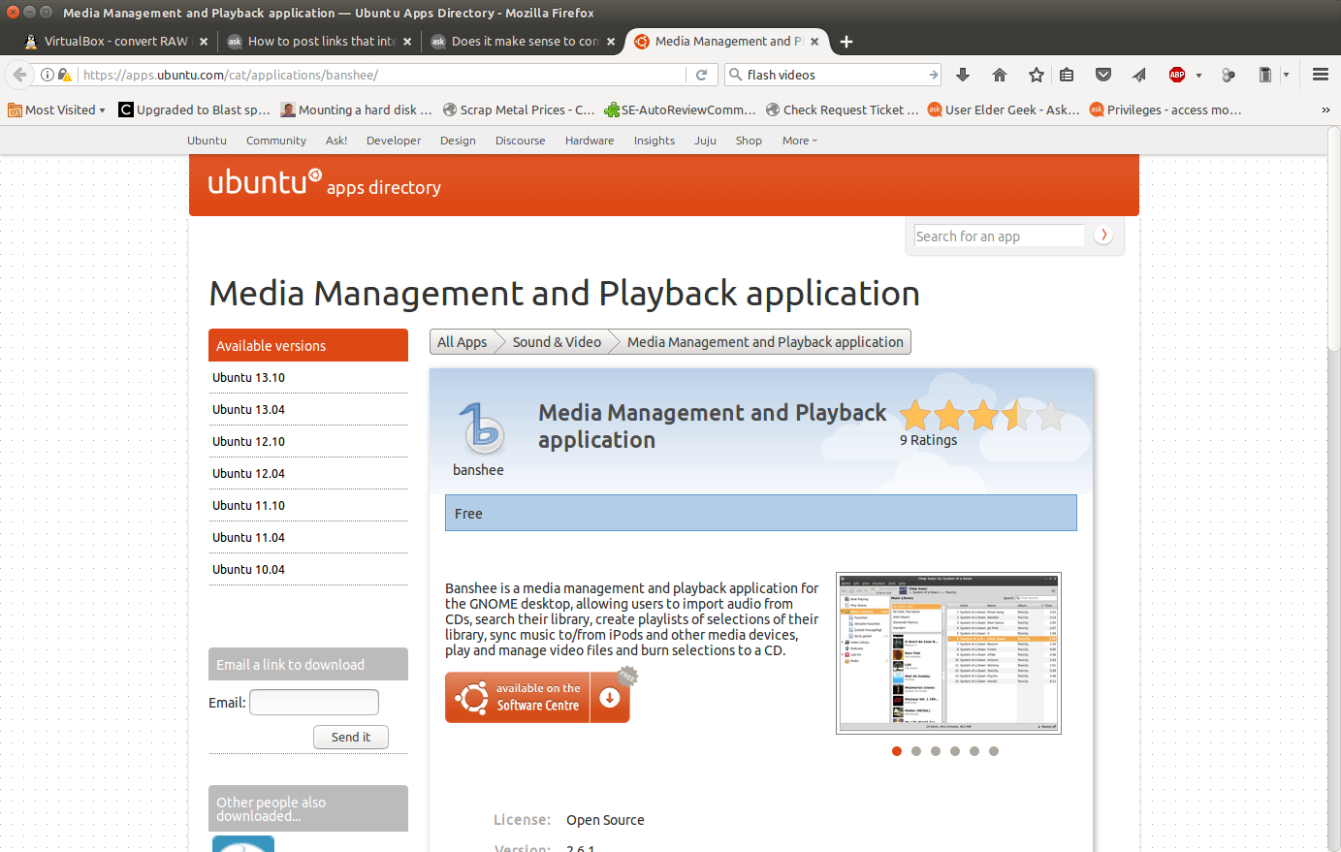This screenshot has height=852, width=1341.
Task: Select the fourth screenshot carousel dot
Action: 955,751
